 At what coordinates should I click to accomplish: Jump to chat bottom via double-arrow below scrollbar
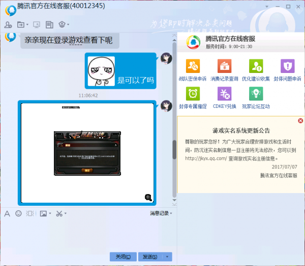click(x=174, y=204)
